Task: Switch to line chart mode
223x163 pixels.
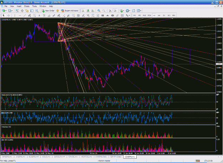Action: click(93, 11)
